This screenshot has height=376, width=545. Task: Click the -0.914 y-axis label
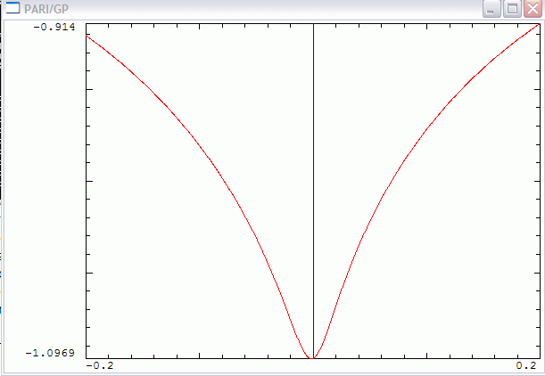coord(54,27)
